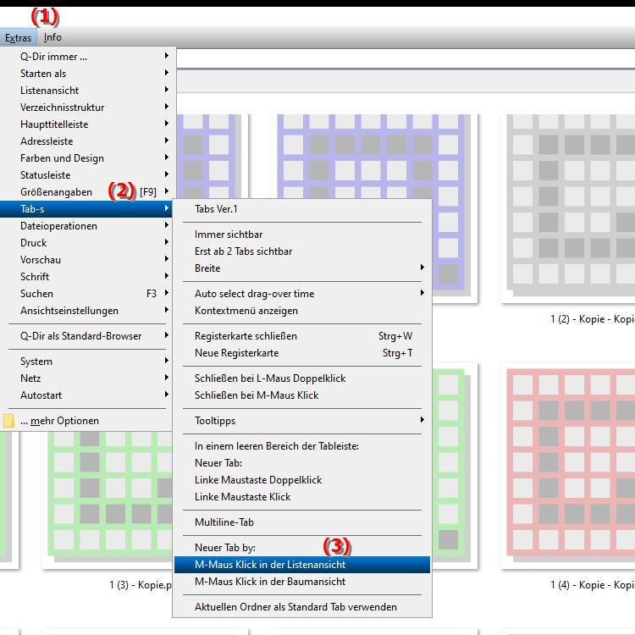Choose Tabs Ver.1 option
Image resolution: width=635 pixels, height=635 pixels.
(302, 209)
